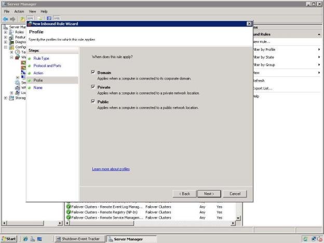Open the Help menu in menu bar
Viewport: 324px width, 243px height.
[44, 11]
